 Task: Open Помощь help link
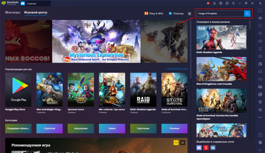(176, 13)
